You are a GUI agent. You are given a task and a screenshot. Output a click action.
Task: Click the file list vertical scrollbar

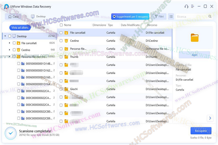[x=172, y=44]
